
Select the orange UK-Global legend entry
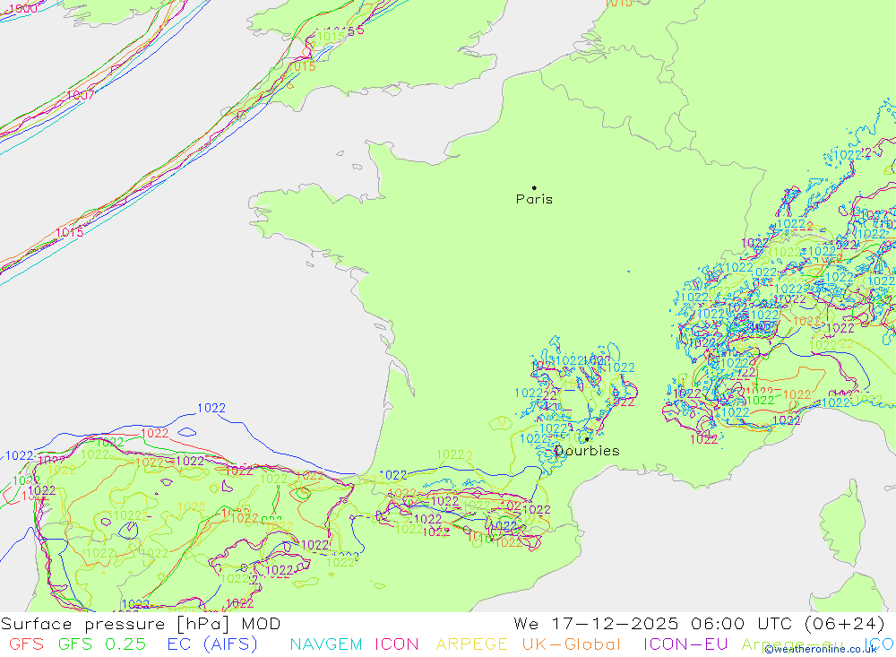(x=571, y=644)
